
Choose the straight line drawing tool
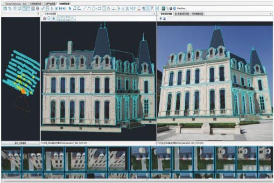(84, 8)
